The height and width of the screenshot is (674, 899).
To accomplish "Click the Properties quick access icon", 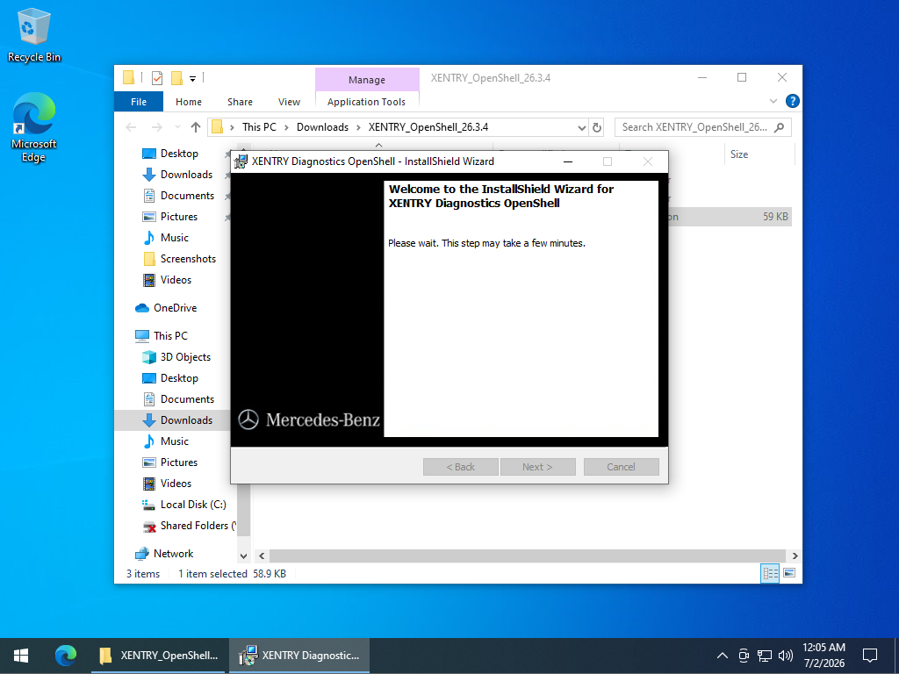I will [157, 77].
